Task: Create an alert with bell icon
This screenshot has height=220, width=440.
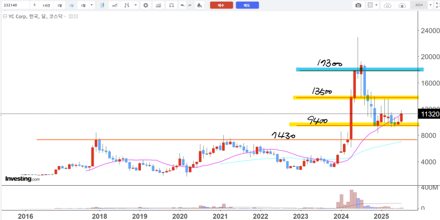Action: coord(199,5)
